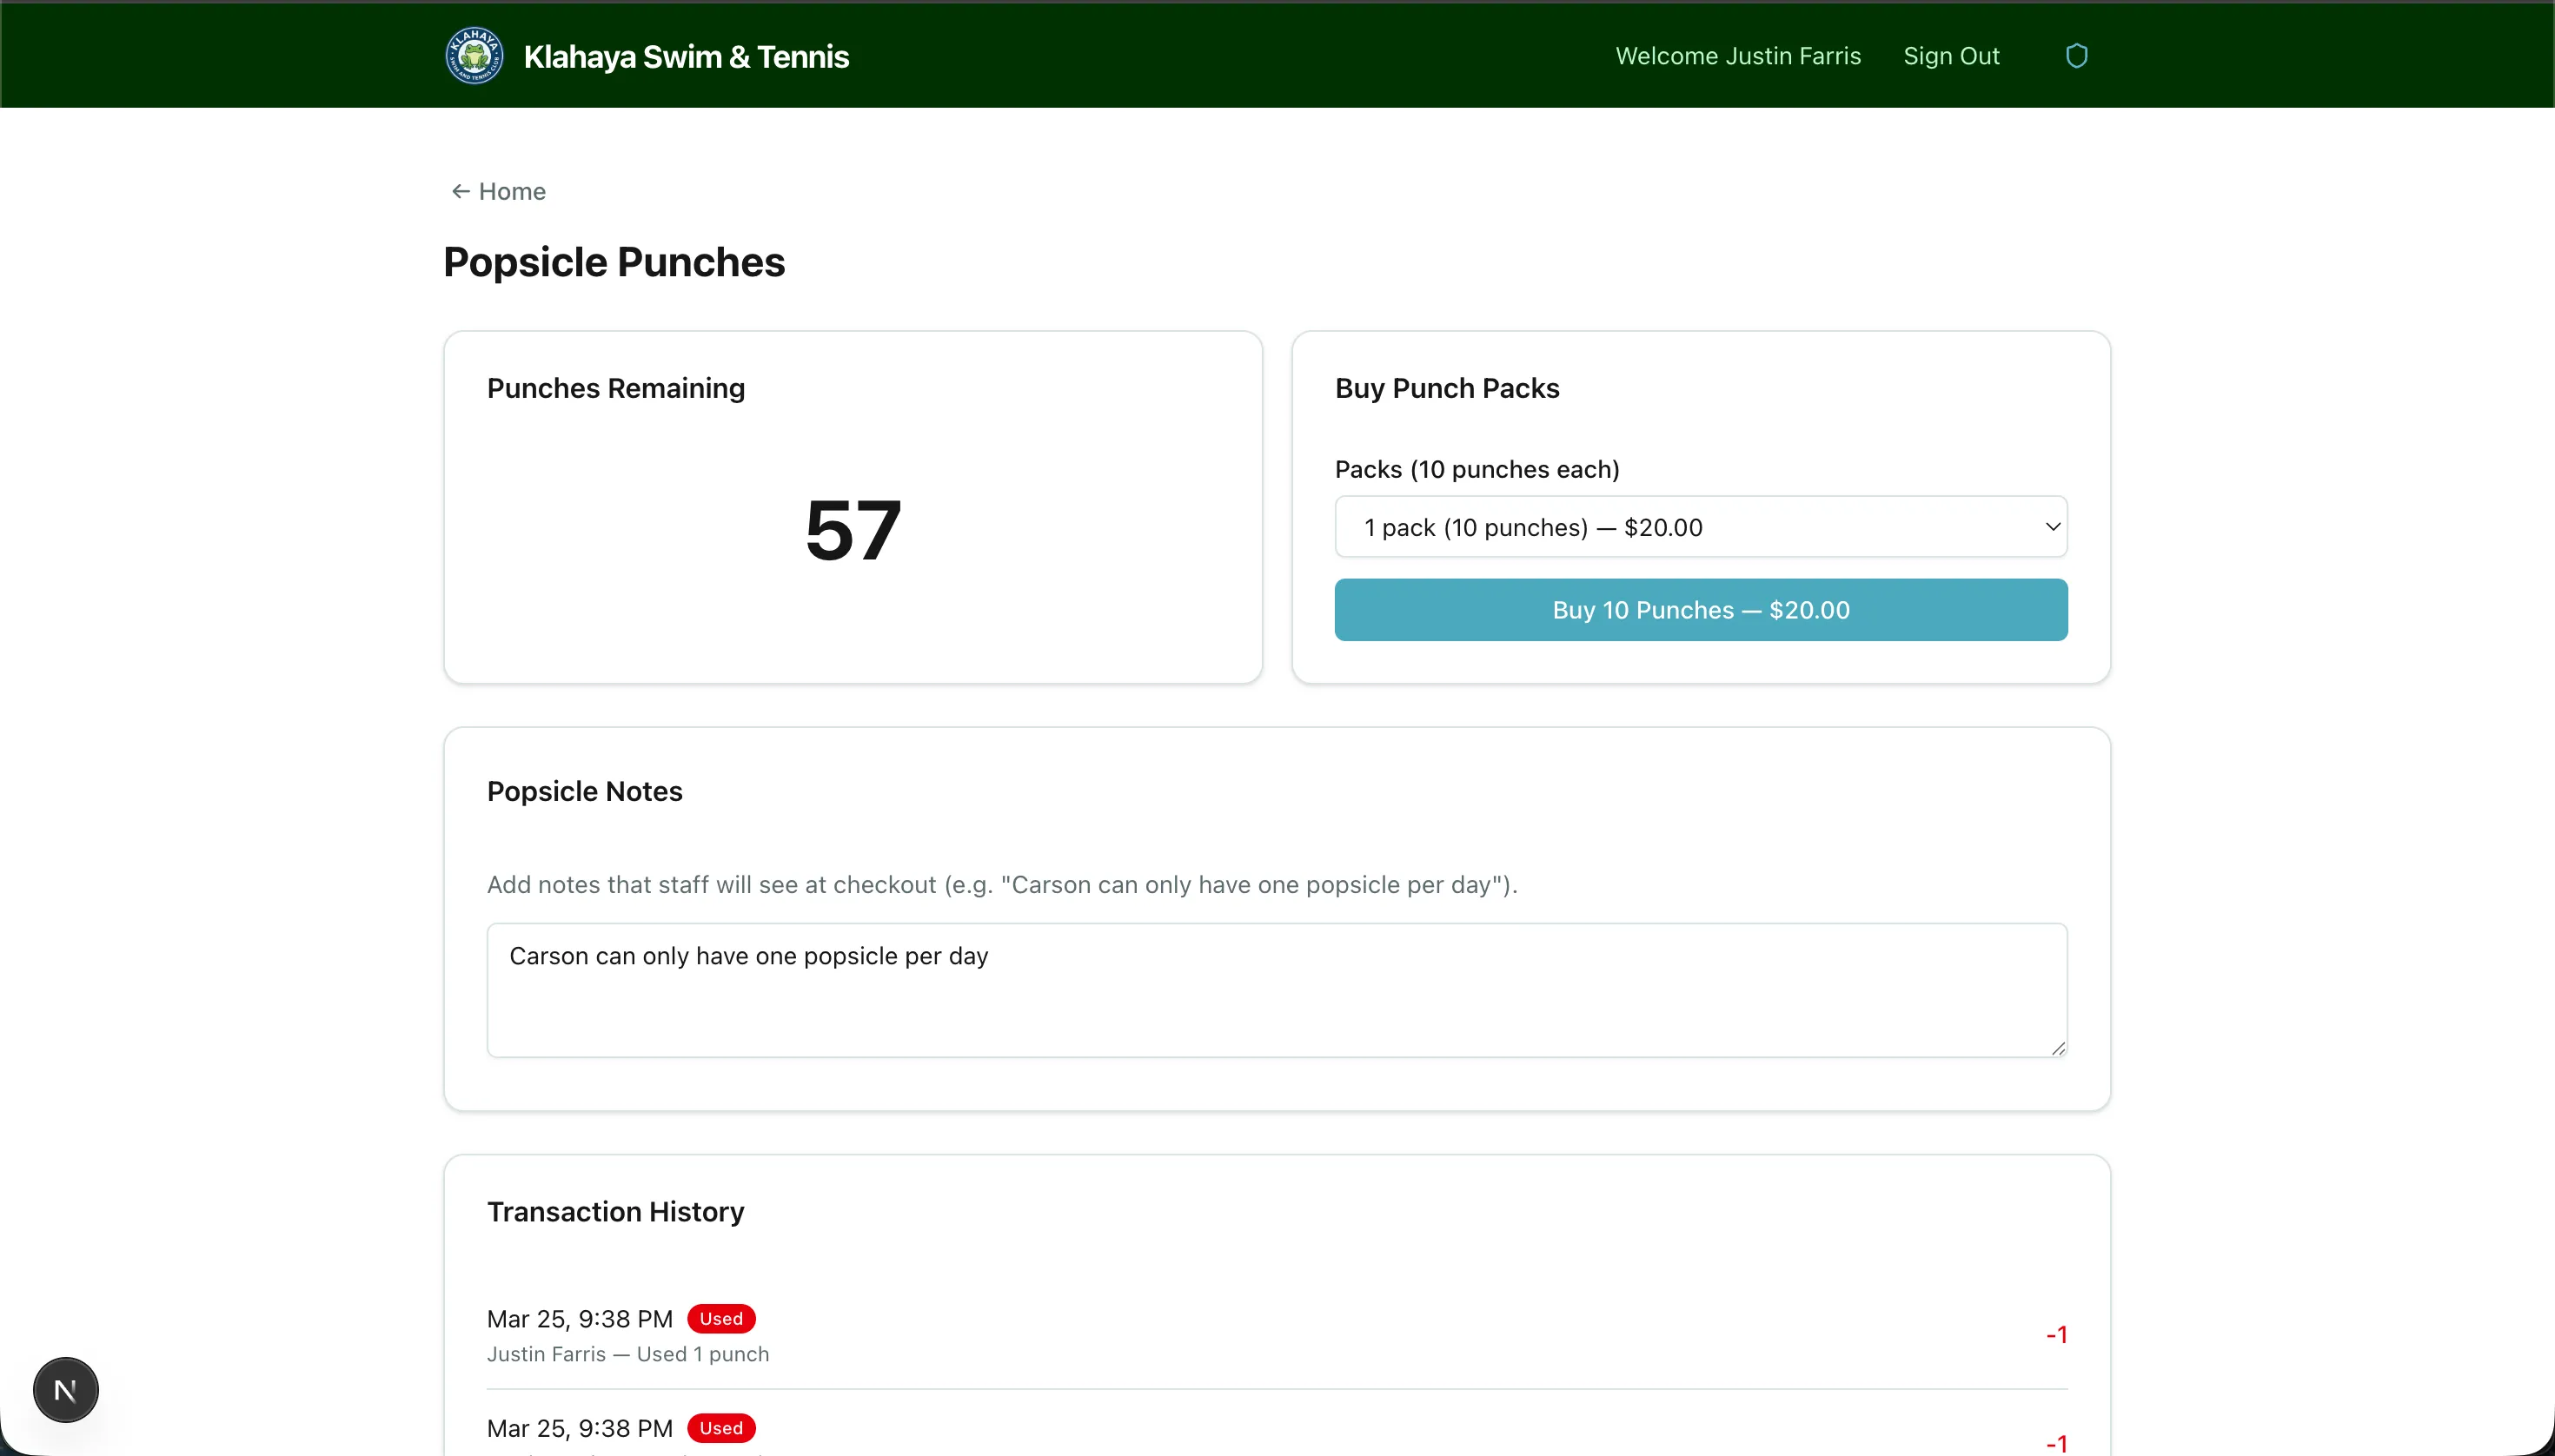Click the red Used badge on first transaction
Screen dimensions: 2555x1456
(721, 1318)
